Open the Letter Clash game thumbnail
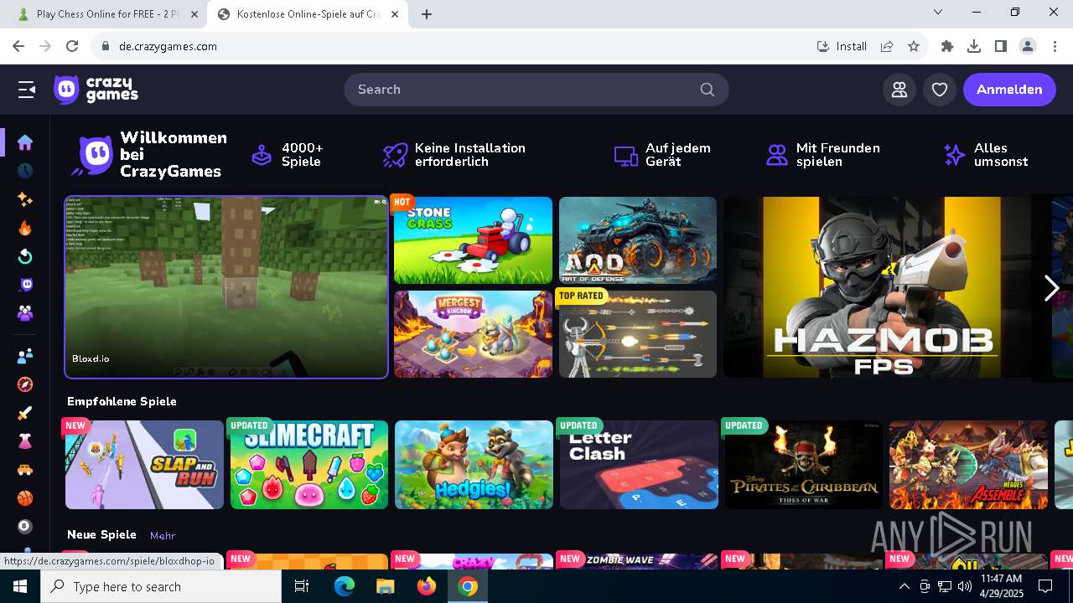 [639, 465]
